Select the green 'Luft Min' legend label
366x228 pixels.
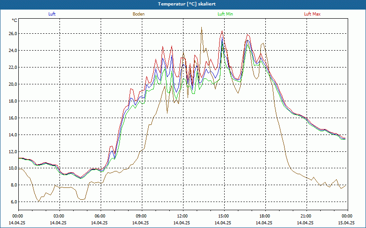(x=225, y=14)
